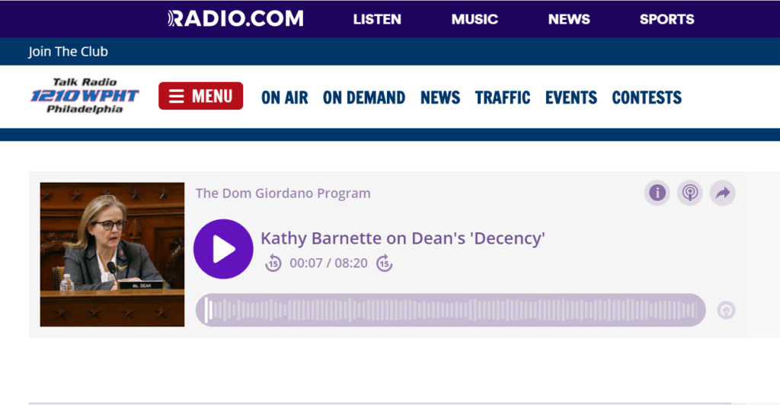Click the episode title Kathy Barnette on Dean's 'Decency'

(403, 238)
